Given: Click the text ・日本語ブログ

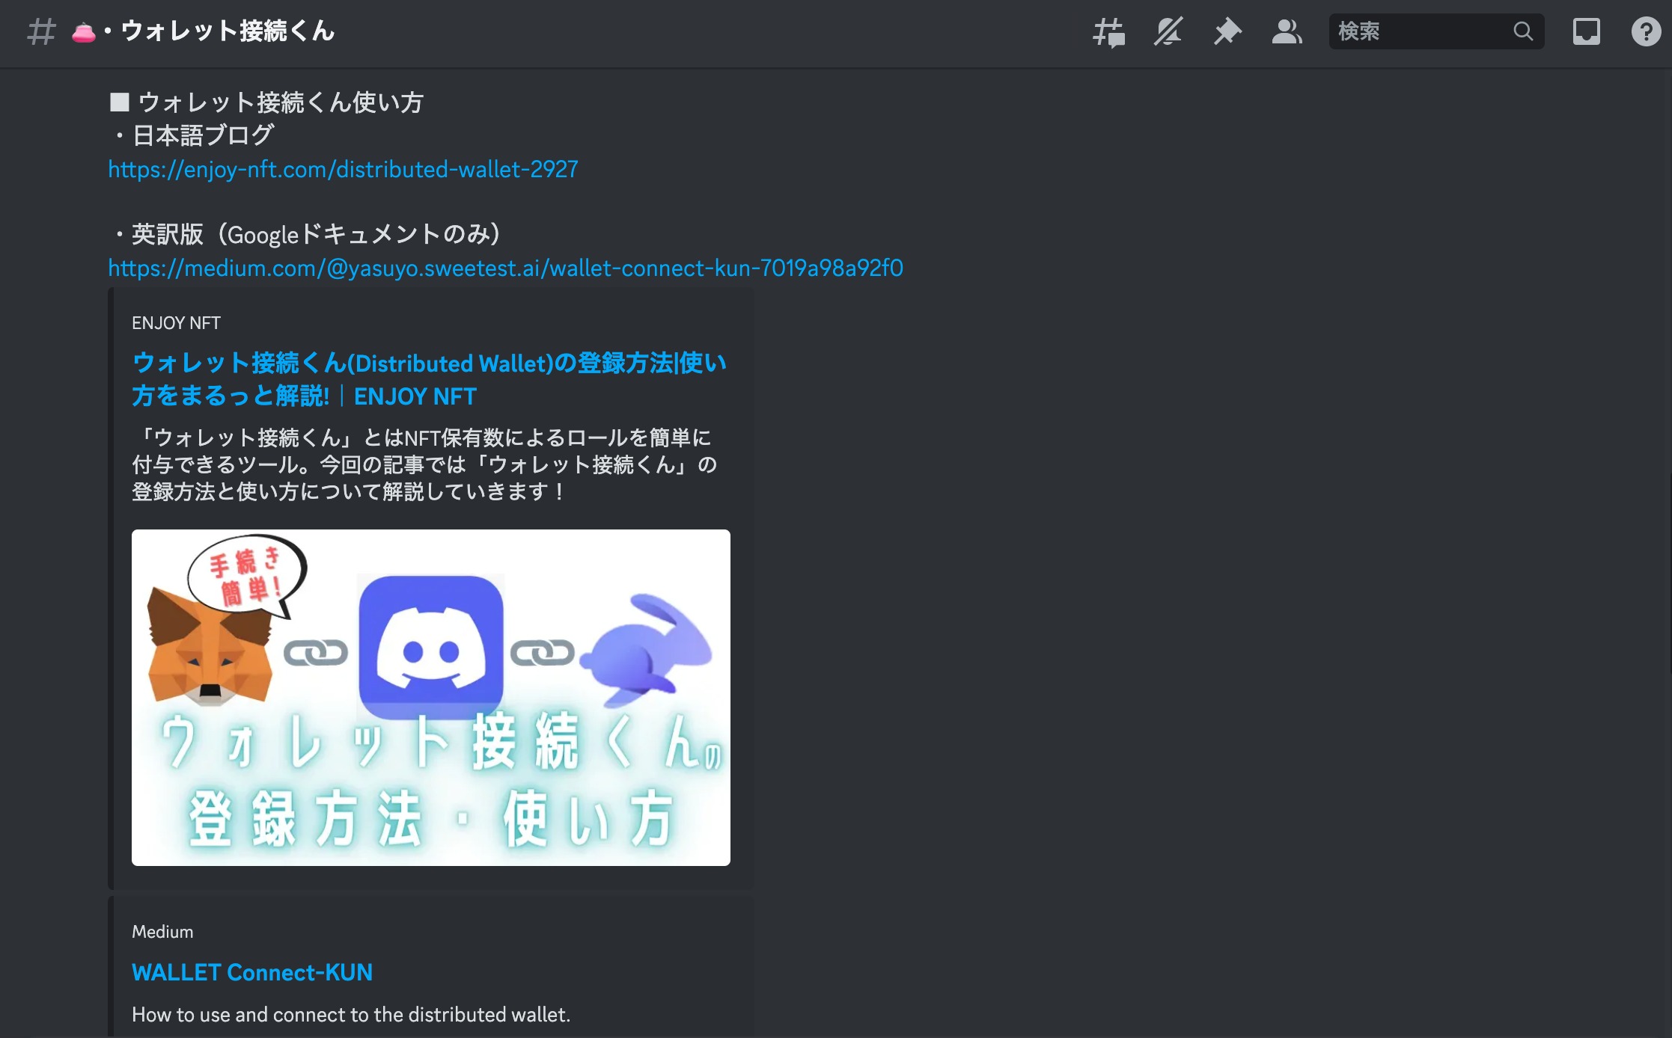Looking at the screenshot, I should tap(192, 135).
